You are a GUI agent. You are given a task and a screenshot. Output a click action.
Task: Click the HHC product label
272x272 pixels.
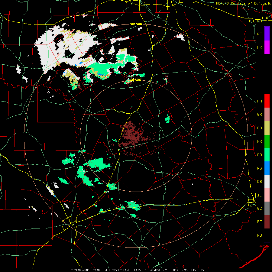[265, 18]
